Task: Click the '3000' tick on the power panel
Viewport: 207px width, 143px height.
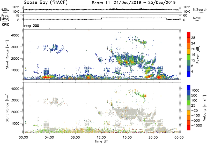Action: coord(16,47)
